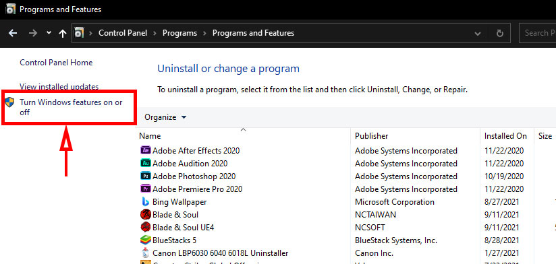Select Adobe Photoshop 2020 entry

(x=194, y=176)
